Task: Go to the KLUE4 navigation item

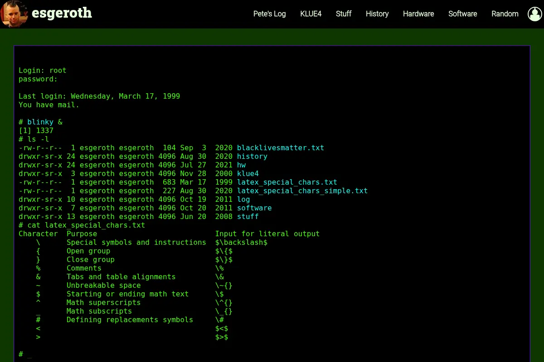Action: pos(311,14)
